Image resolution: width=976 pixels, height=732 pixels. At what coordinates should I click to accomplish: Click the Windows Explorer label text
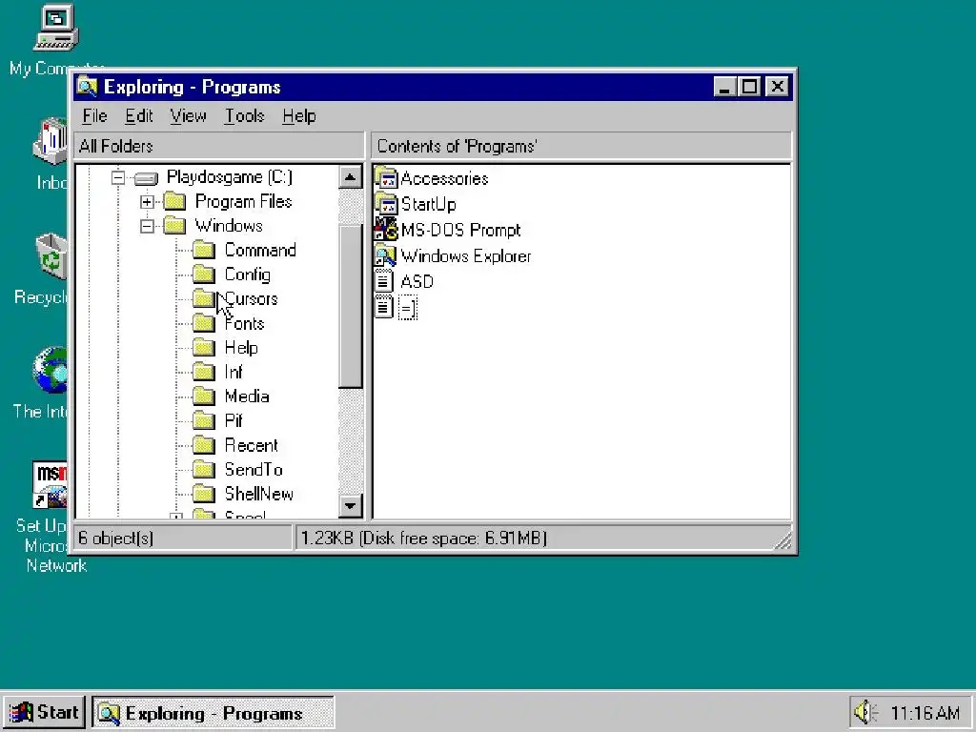point(465,255)
